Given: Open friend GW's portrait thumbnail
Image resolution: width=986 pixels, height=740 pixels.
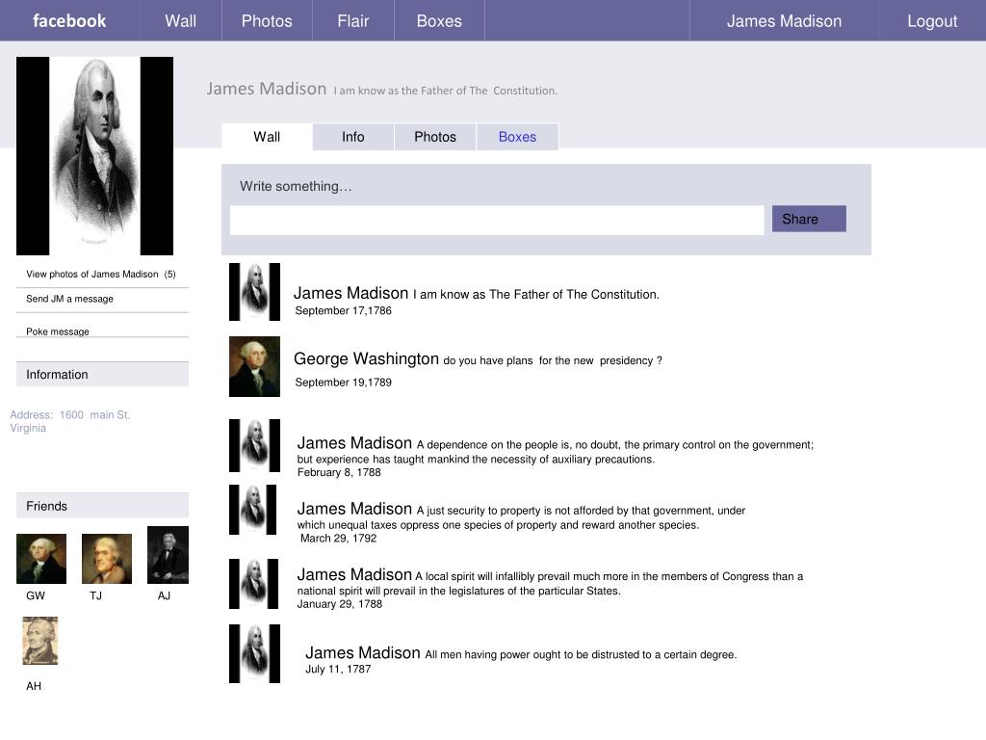Looking at the screenshot, I should [40, 559].
